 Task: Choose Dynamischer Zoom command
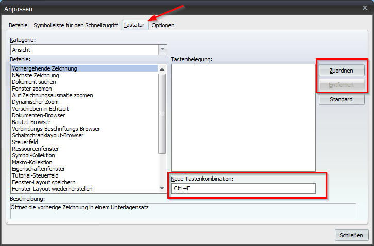[35, 102]
